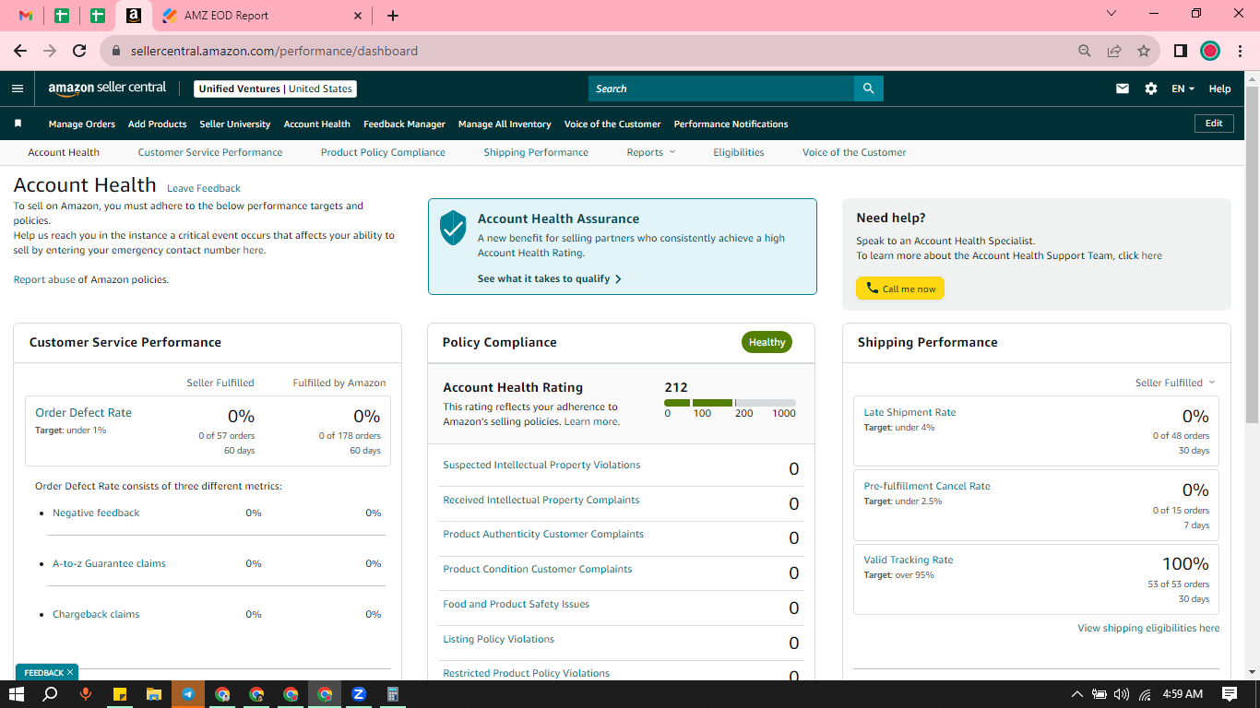
Task: Open the messages envelope icon
Action: (x=1123, y=88)
